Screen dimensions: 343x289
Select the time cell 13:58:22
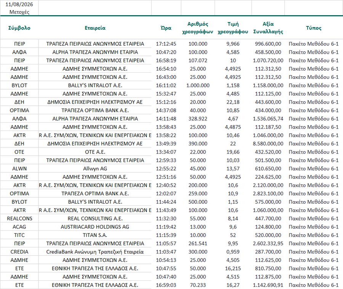coord(166,135)
